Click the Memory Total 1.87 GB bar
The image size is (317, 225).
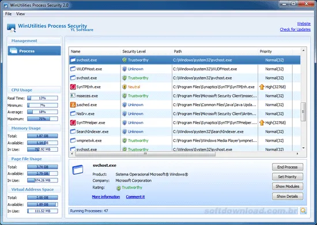click(43, 136)
